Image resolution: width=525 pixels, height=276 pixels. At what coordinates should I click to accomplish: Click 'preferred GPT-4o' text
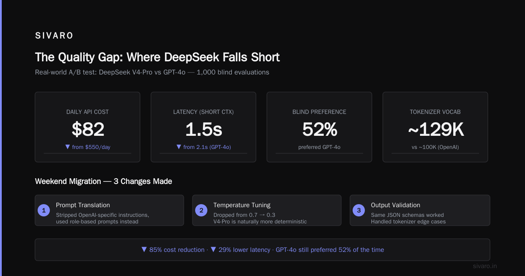[x=319, y=147]
